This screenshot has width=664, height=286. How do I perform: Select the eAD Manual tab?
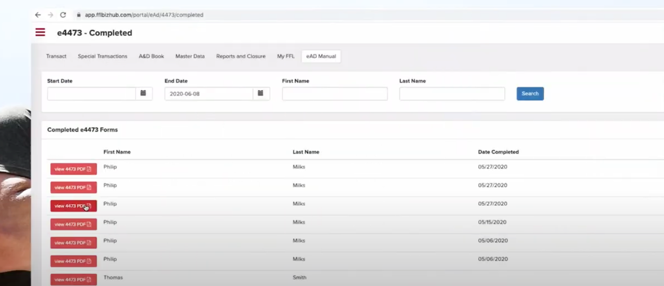[x=321, y=56]
